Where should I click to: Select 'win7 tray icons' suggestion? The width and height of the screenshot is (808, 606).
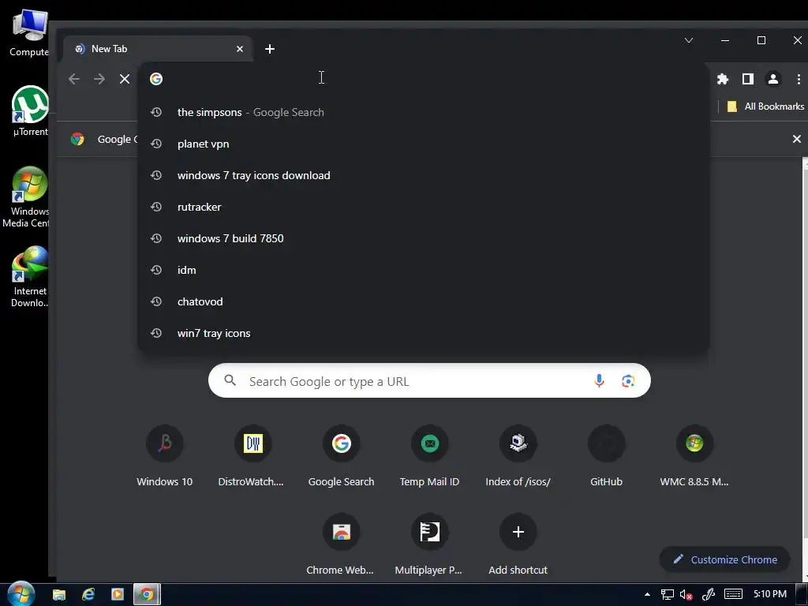click(424, 333)
